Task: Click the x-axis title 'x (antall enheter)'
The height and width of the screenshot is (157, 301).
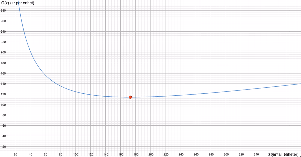Action: pyautogui.click(x=283, y=154)
